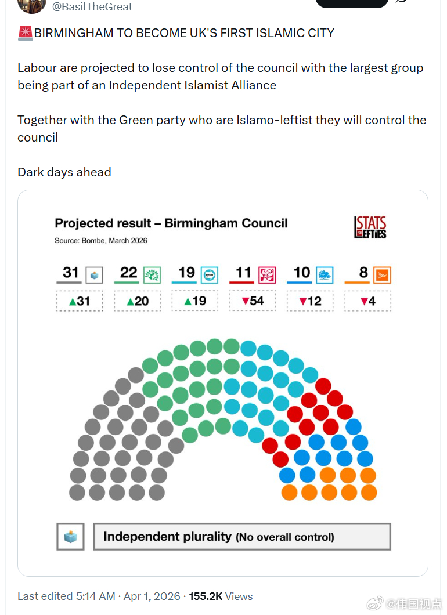Click the Stats for Lefties logo

tap(370, 227)
